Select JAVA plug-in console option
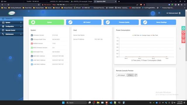Screen dimensions: 187x105 click(x=121, y=75)
